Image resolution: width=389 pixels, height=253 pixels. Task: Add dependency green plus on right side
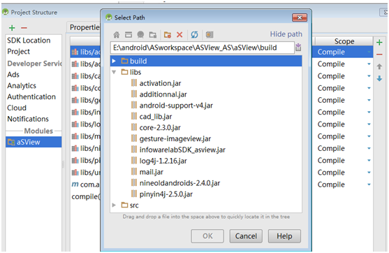pyautogui.click(x=379, y=43)
